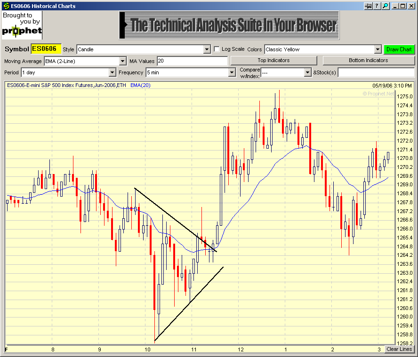Click the Prophet logo
Image resolution: width=418 pixels, height=357 pixels.
pos(22,25)
